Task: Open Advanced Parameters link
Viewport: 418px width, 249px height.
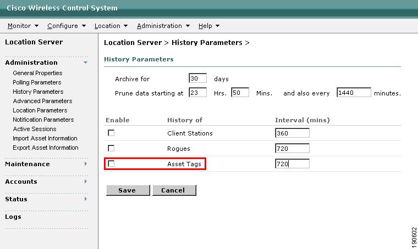Action: [42, 101]
